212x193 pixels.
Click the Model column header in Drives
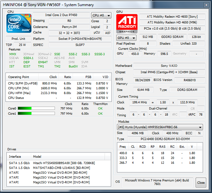point(68,156)
